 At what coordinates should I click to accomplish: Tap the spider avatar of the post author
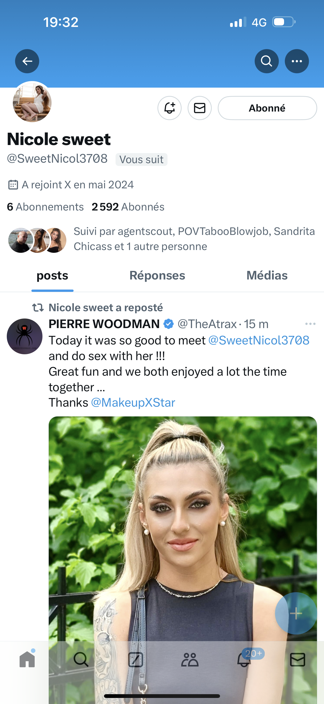pyautogui.click(x=25, y=336)
